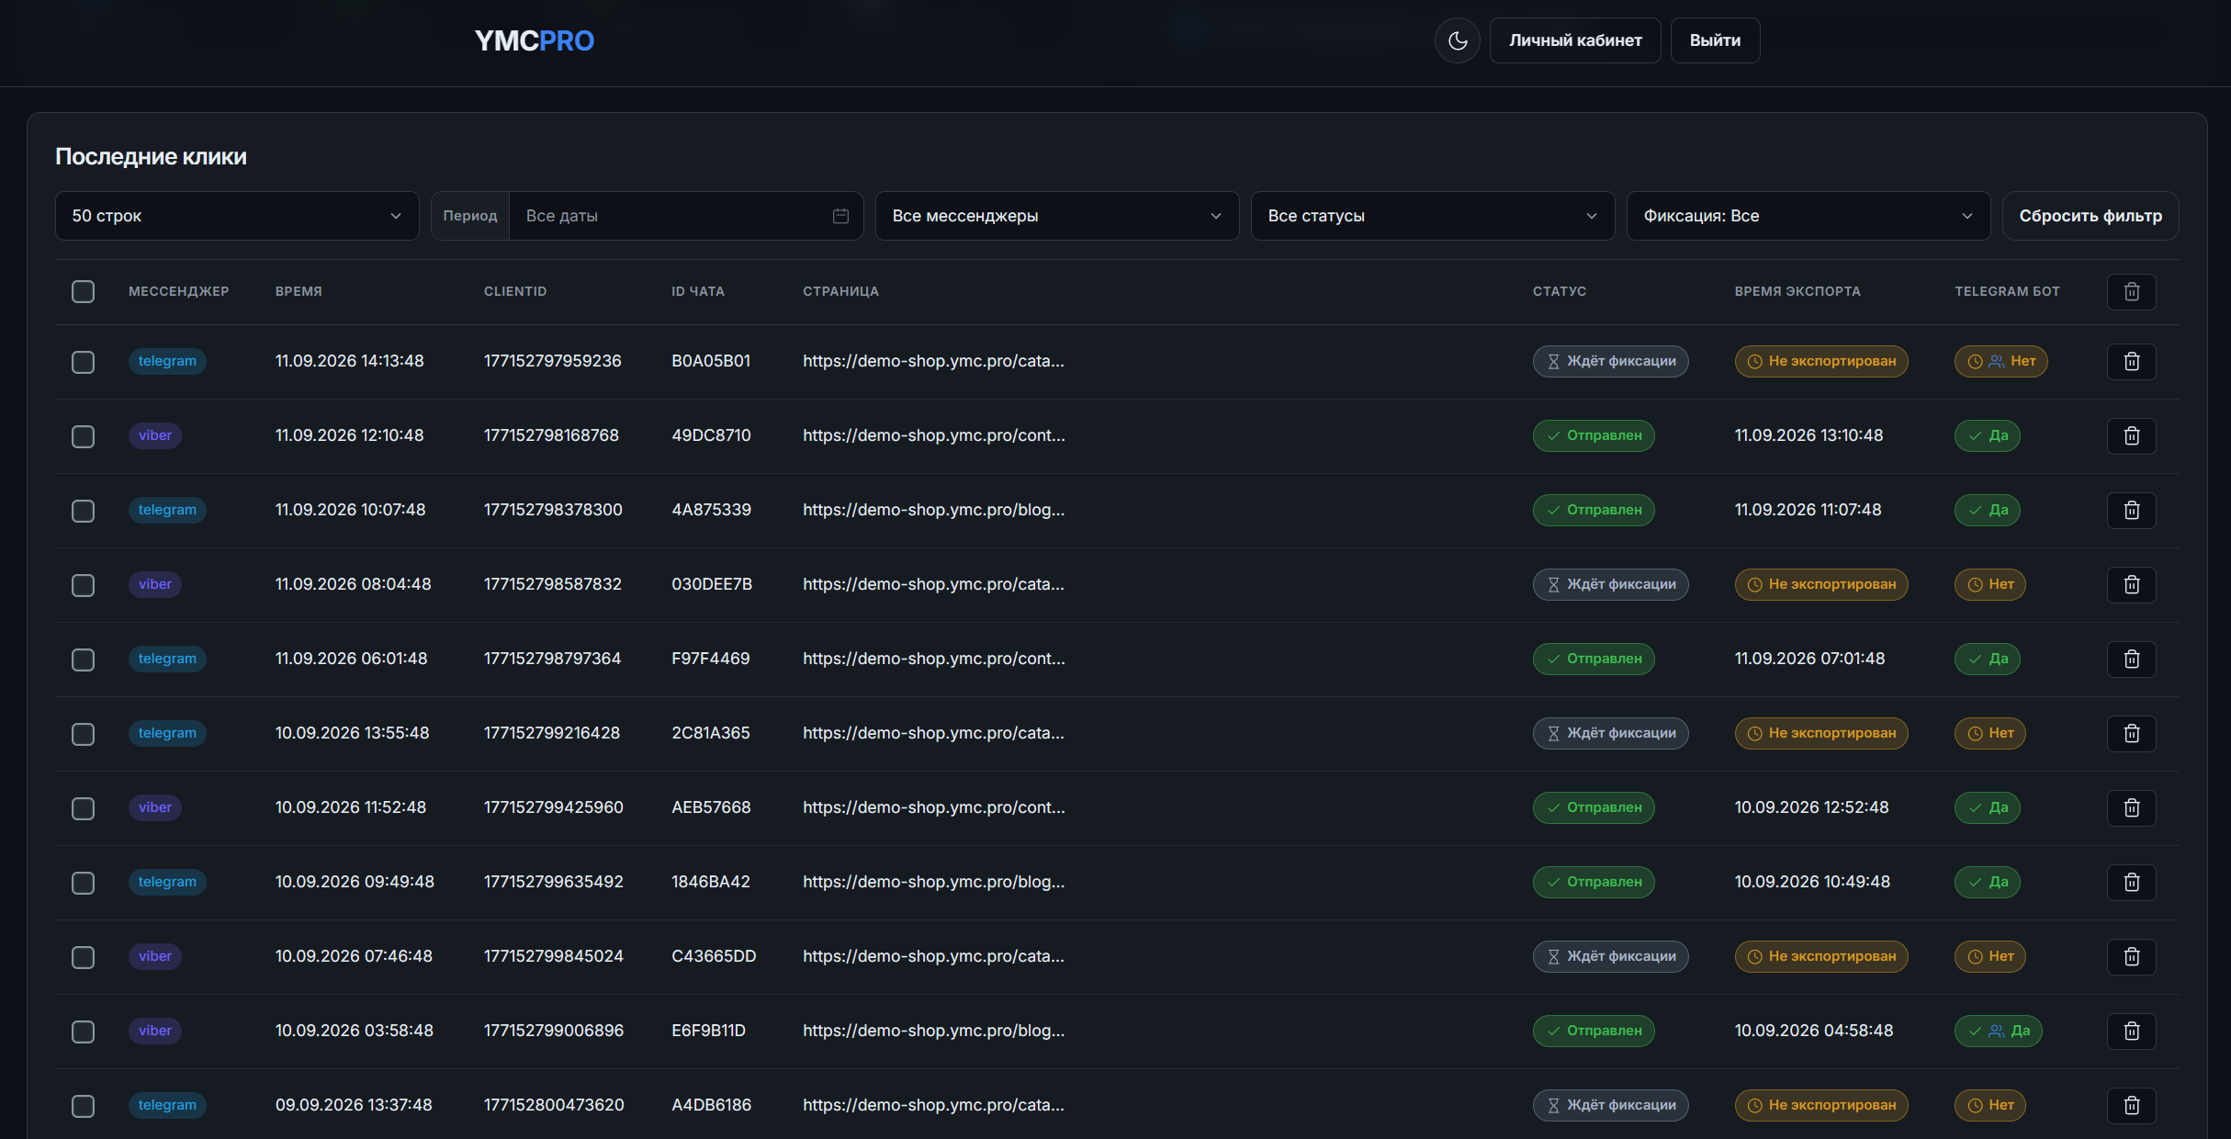The image size is (2231, 1139).
Task: Delete the row with chat ID AEB57668
Action: coord(2131,807)
